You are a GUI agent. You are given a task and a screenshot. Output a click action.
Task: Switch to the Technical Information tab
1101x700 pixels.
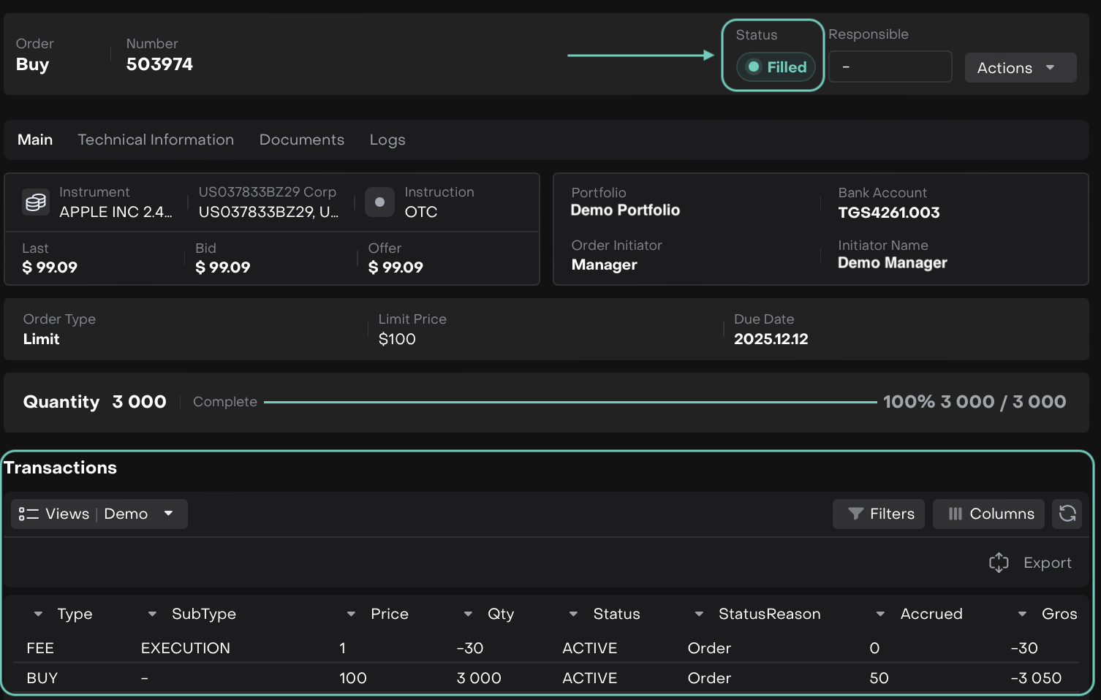pos(156,140)
